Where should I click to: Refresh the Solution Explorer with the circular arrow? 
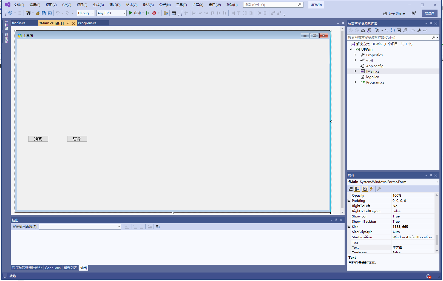[x=393, y=30]
